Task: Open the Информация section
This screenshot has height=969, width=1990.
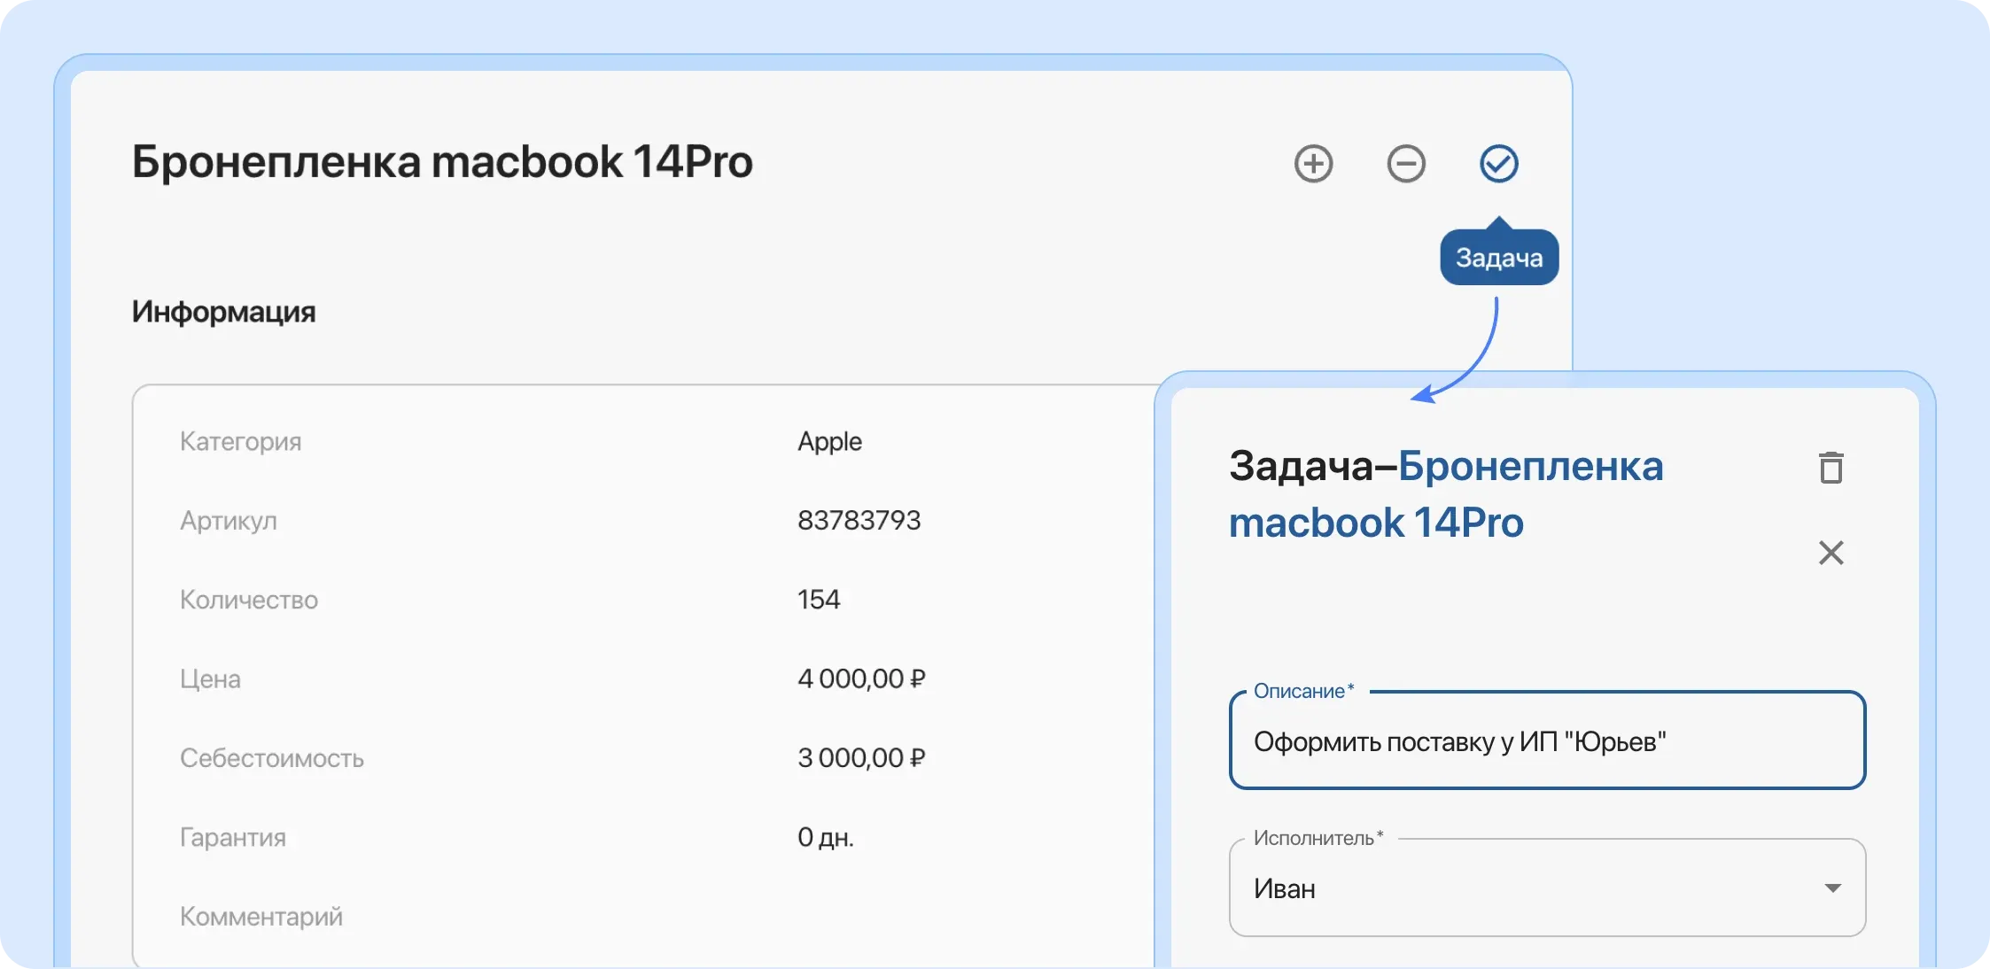Action: point(224,312)
